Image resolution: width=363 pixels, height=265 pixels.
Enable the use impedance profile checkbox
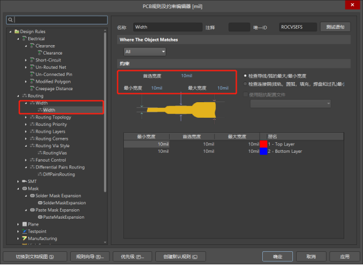pyautogui.click(x=245, y=95)
